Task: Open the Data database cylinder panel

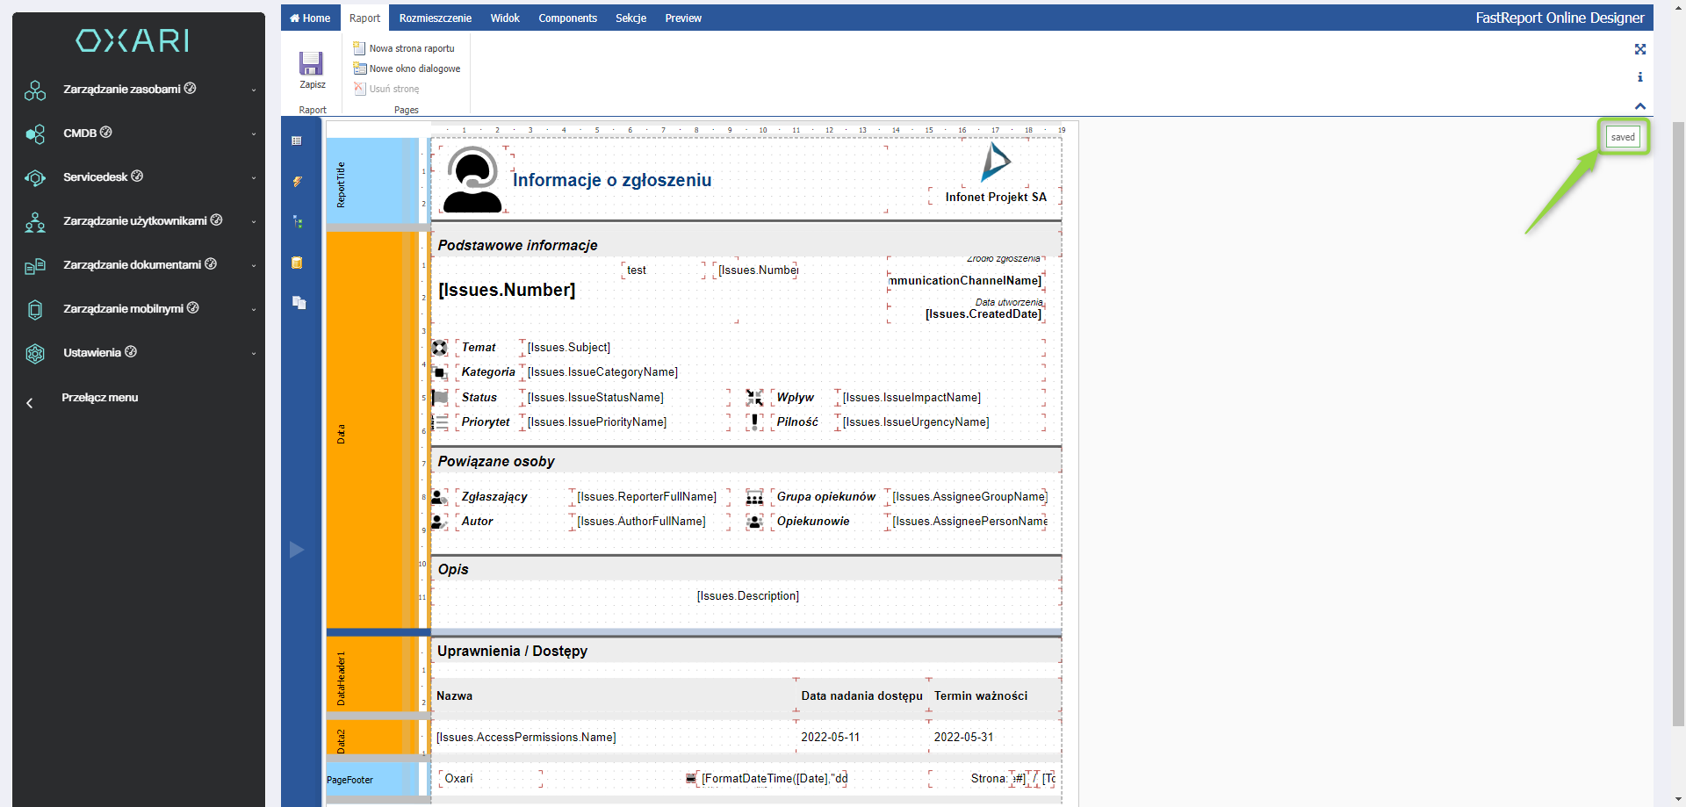Action: tap(297, 263)
